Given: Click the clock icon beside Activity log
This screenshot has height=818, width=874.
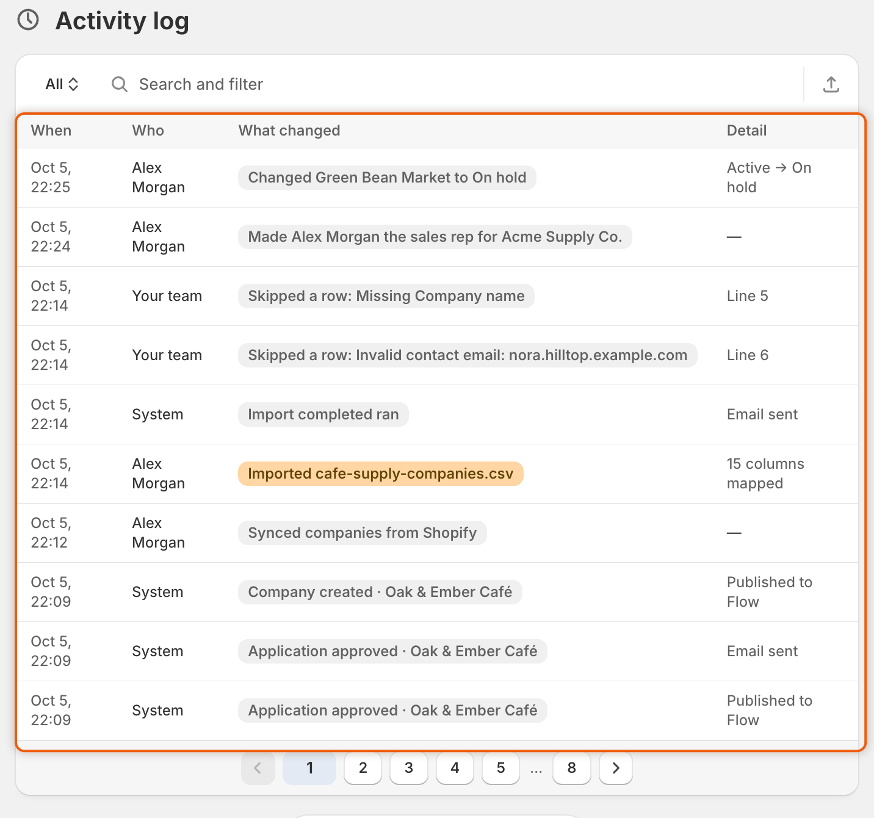Looking at the screenshot, I should click(x=28, y=20).
